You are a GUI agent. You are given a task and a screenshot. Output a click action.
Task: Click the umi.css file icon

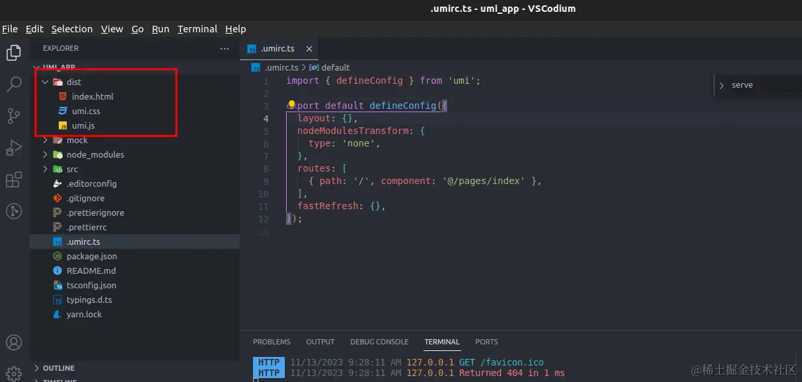pyautogui.click(x=63, y=111)
